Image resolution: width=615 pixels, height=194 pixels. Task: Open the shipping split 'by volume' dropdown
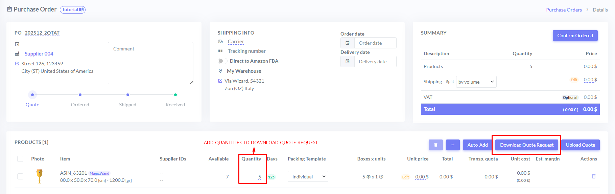click(x=476, y=82)
